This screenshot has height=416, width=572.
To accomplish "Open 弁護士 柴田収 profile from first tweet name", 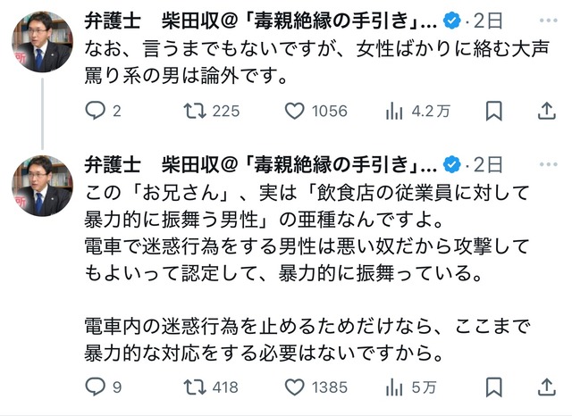I will click(x=261, y=21).
